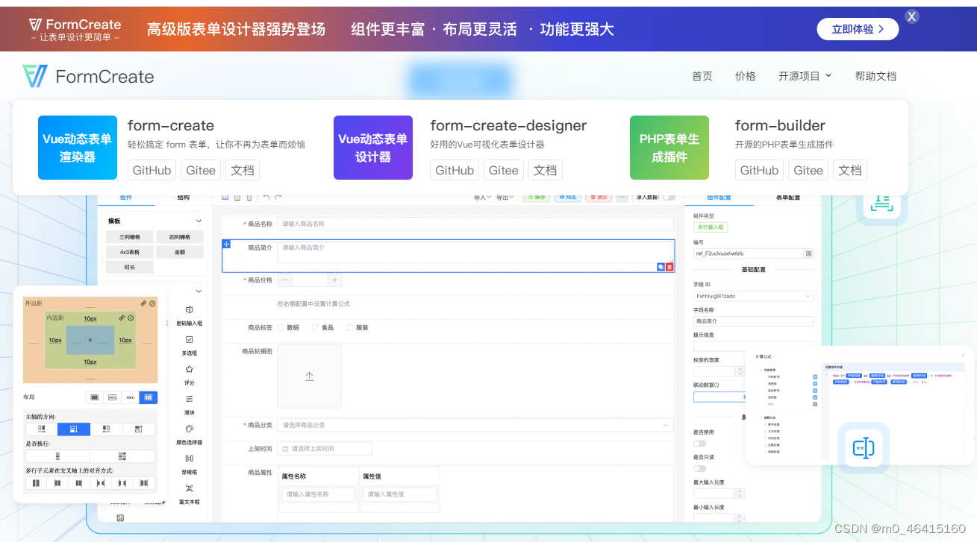Click the Vue动态表单设计器 purple tile
Viewport: 977px width, 542px height.
[373, 148]
